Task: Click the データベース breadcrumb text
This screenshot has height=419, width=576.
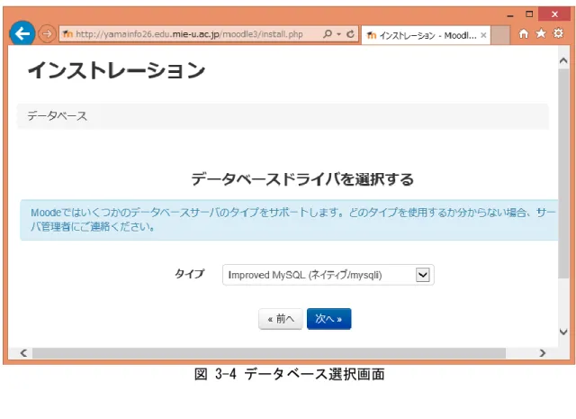Action: click(57, 116)
